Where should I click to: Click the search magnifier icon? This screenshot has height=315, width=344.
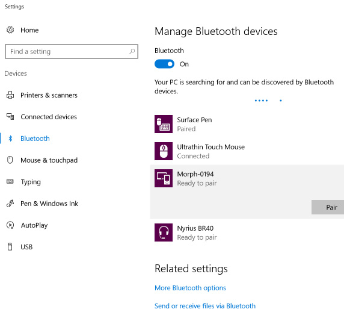(132, 51)
